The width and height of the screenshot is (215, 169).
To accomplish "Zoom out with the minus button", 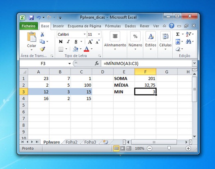I will point(149,149).
